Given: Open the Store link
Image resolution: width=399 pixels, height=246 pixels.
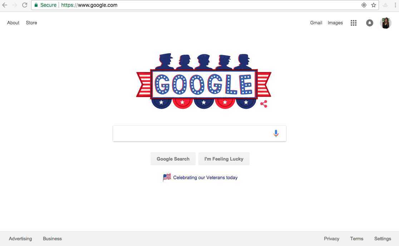Looking at the screenshot, I should coord(31,23).
